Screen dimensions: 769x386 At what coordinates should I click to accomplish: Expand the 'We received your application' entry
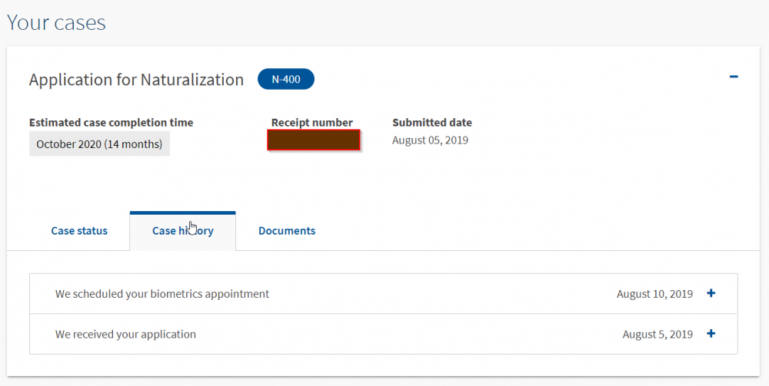(711, 334)
